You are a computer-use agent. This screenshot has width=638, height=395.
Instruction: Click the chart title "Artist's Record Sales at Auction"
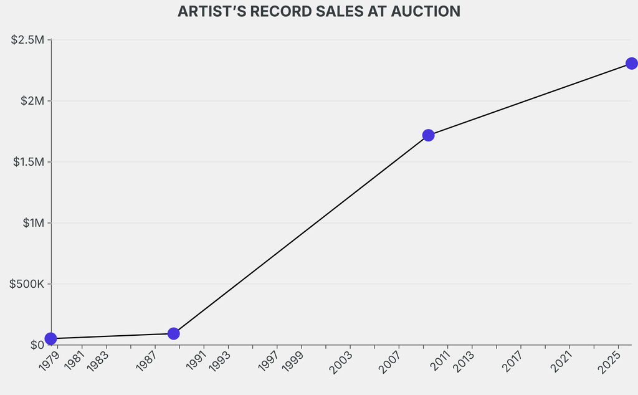tap(319, 12)
